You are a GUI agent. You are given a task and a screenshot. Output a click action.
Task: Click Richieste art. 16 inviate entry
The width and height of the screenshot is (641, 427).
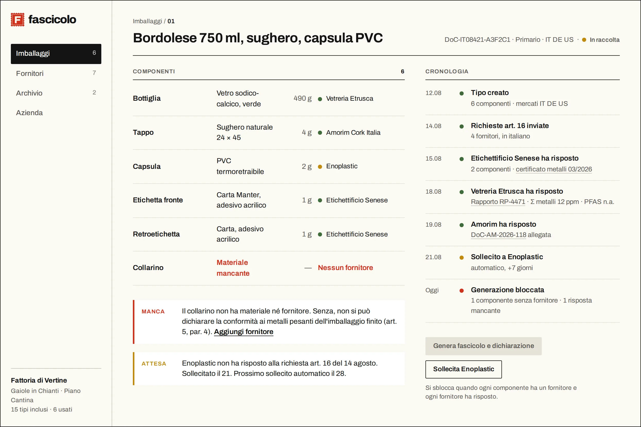pos(522,131)
